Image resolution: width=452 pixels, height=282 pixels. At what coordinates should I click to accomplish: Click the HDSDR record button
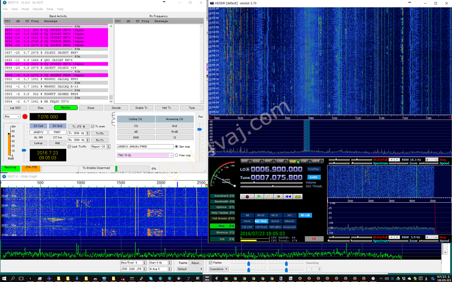(247, 197)
